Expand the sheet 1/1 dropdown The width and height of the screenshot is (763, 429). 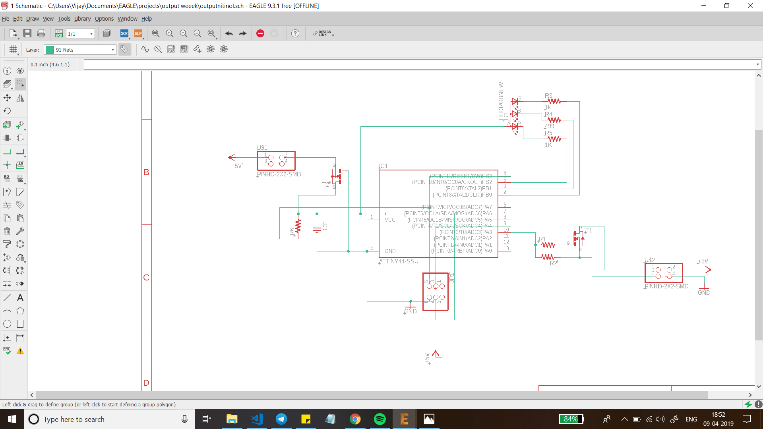point(91,34)
